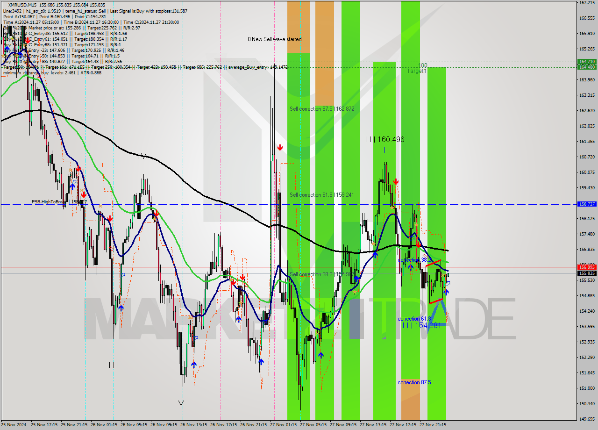Click the blue 'correction 87.5' label
Screen dimensions: 598x430
tap(414, 382)
